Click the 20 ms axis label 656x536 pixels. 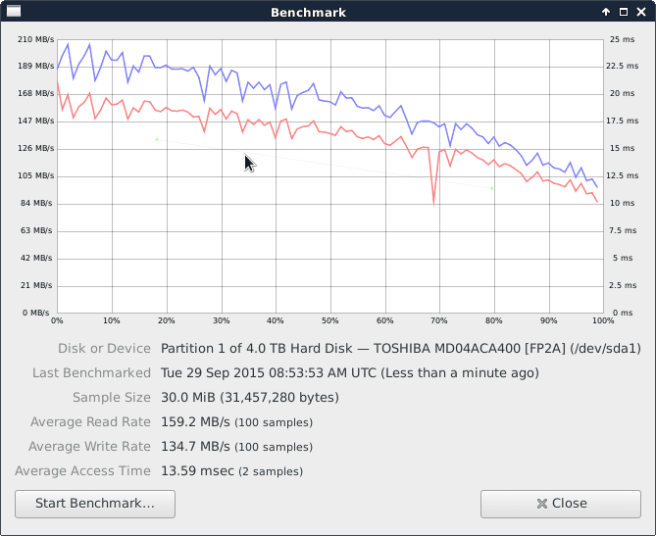[x=622, y=93]
